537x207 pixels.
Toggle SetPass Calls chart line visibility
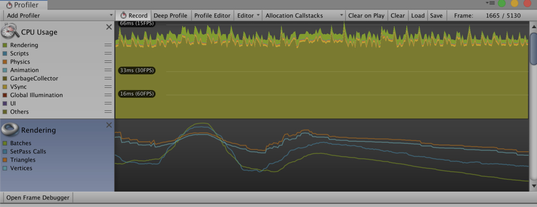[5, 152]
